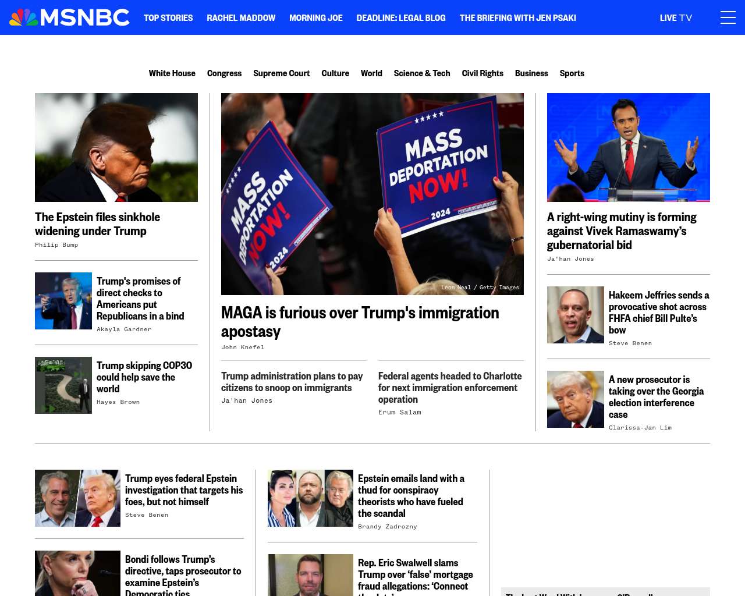
Task: Open new prosecutor Georgia election case article
Action: pos(656,397)
